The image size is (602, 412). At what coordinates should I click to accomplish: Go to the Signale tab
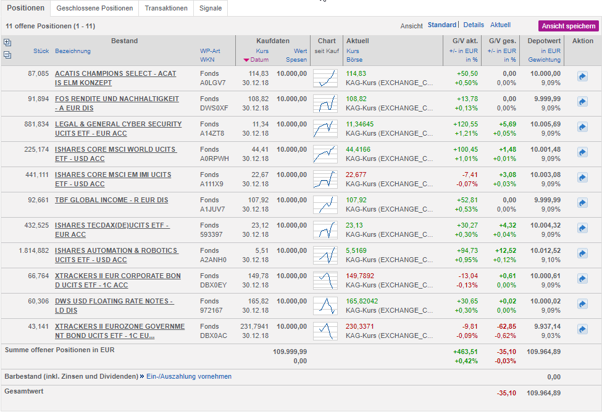(211, 9)
